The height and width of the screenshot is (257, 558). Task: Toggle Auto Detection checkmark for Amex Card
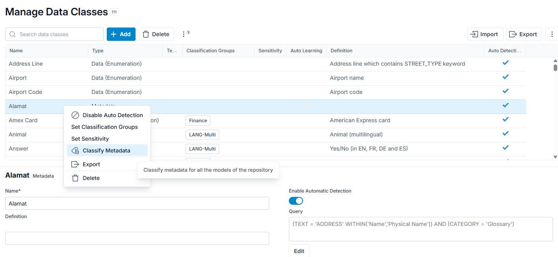506,119
